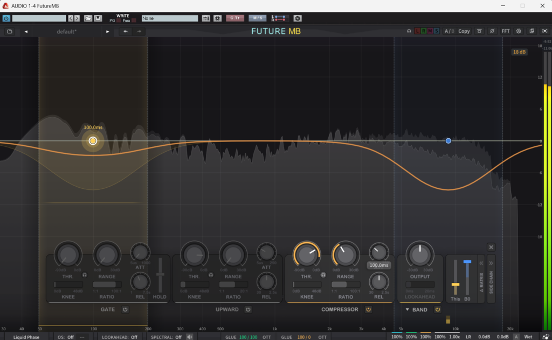The image size is (552, 340).
Task: Open the Liquid Phase mode selector
Action: pyautogui.click(x=26, y=337)
